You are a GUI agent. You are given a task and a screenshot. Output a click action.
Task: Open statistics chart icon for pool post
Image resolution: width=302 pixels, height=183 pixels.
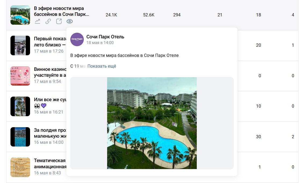[x=37, y=21]
